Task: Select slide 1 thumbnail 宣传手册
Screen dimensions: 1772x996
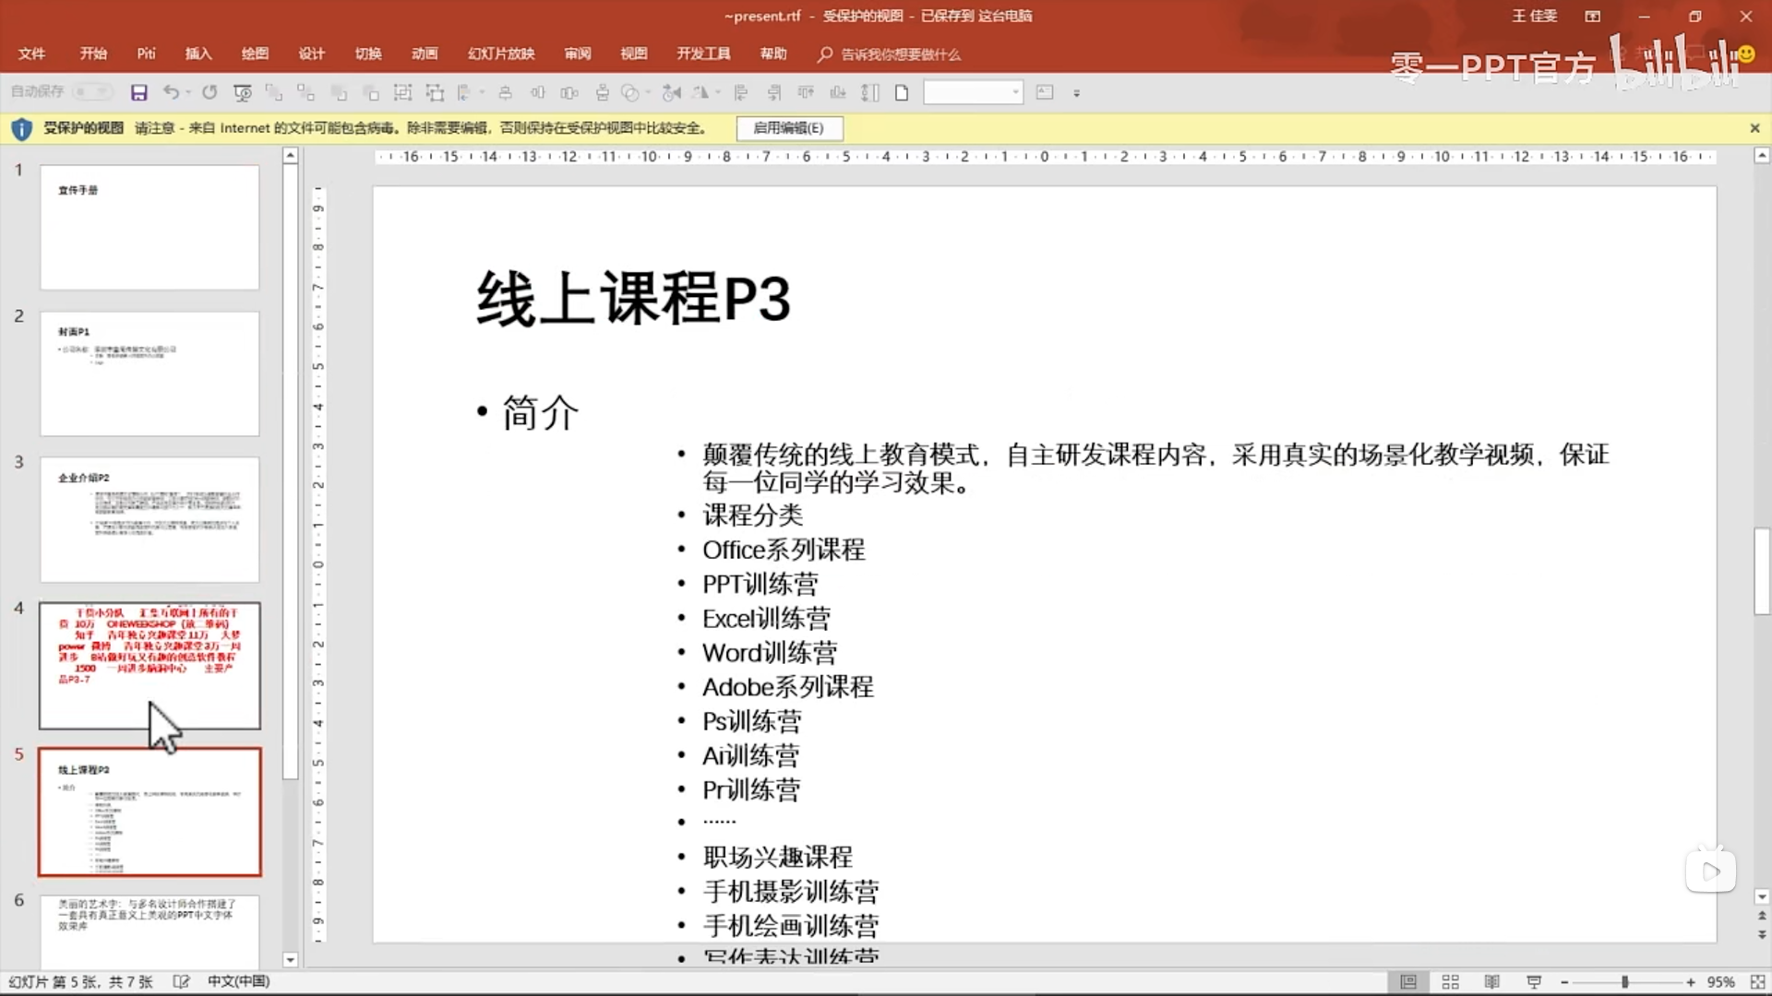Action: [x=150, y=227]
